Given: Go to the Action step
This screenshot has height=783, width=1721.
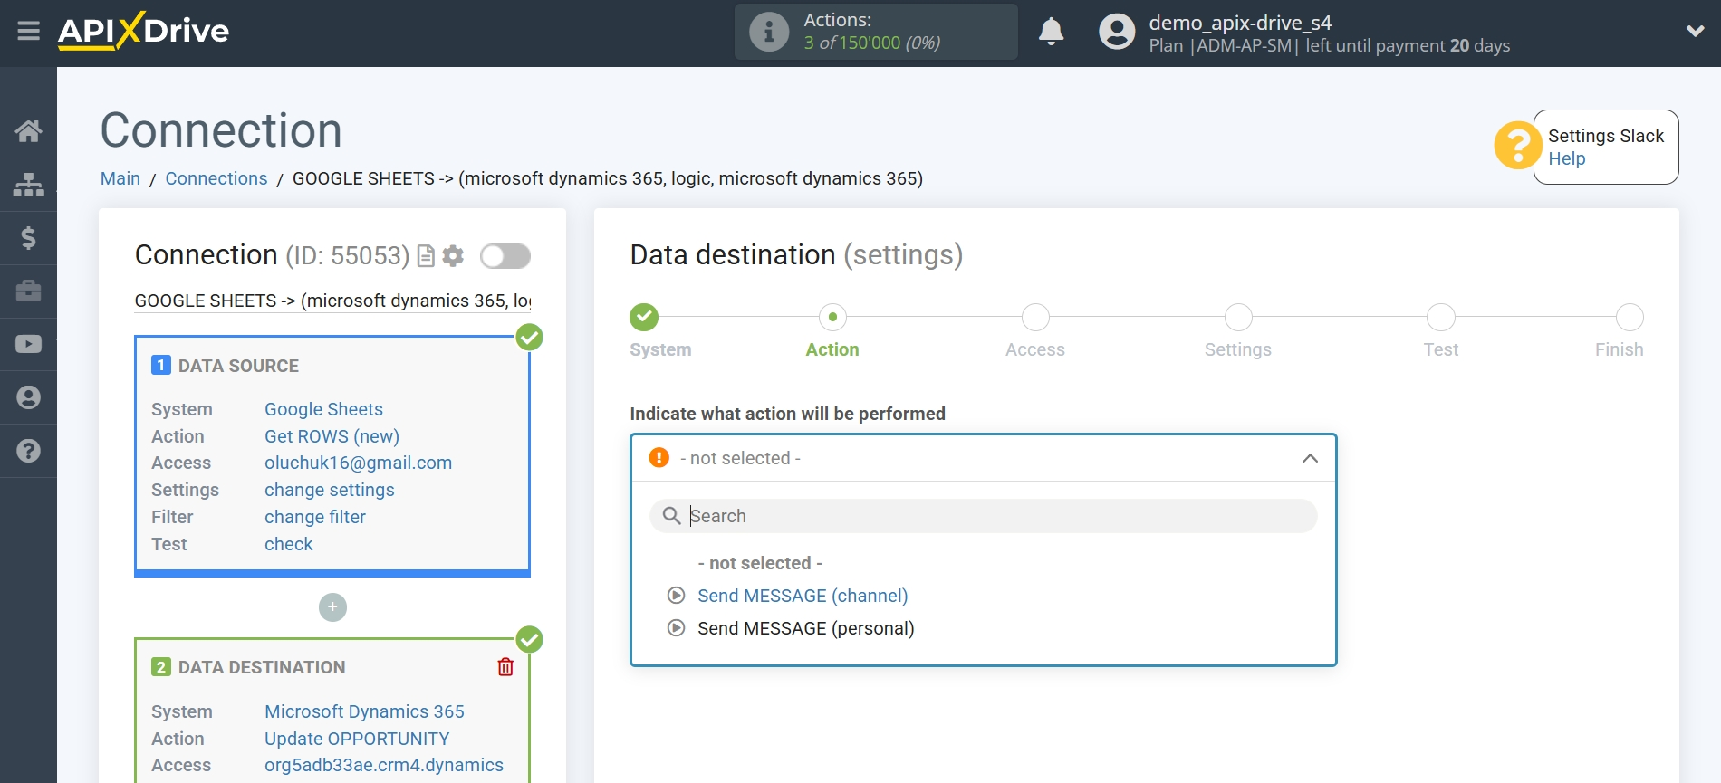Looking at the screenshot, I should point(832,318).
